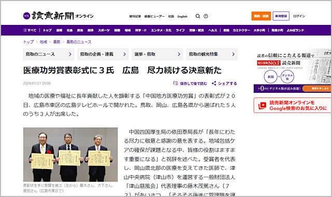Screen dimensions: 332x197
Task: Open the スポーツ navigation item
Action: (x=104, y=30)
